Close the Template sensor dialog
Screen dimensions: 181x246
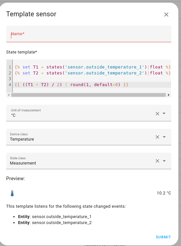pos(166,15)
